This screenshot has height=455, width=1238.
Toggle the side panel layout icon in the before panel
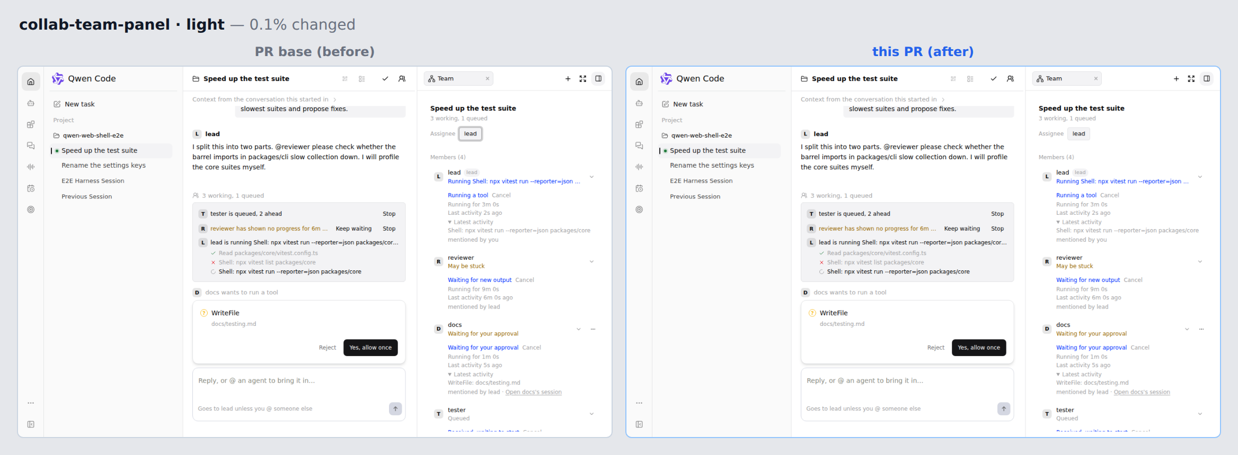click(598, 78)
